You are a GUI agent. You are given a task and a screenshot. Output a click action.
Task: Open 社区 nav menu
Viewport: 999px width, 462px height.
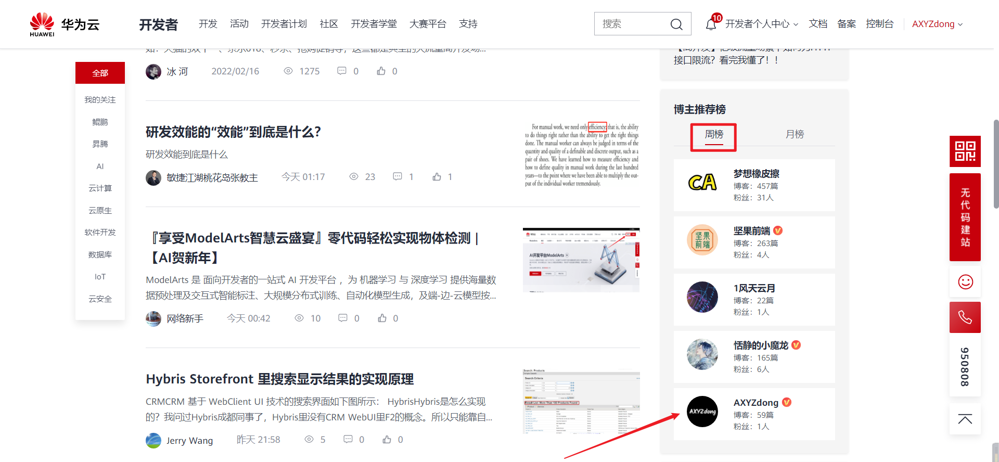[x=329, y=24]
